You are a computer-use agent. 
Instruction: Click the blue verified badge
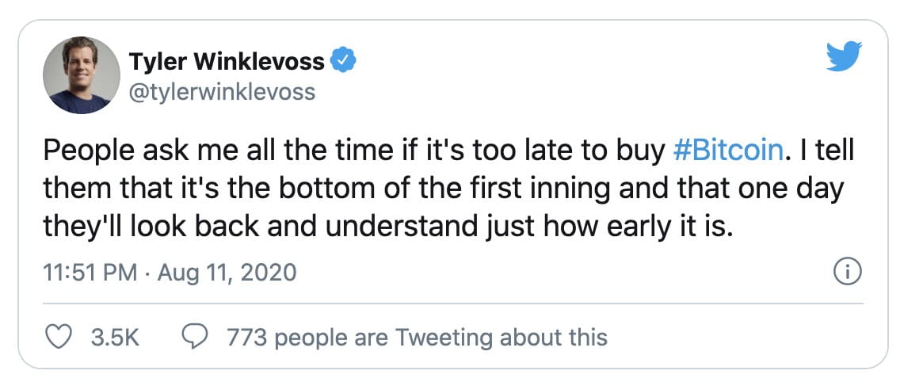click(343, 61)
